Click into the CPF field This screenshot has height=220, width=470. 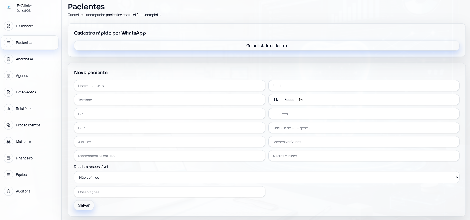(x=170, y=114)
